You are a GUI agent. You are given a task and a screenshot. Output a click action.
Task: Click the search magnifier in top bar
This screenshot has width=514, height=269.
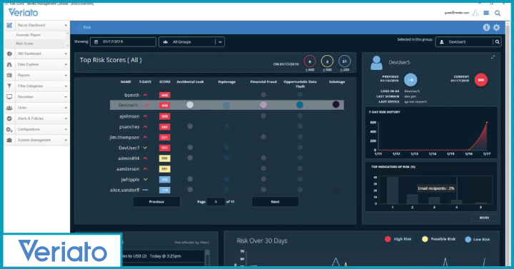click(x=498, y=13)
